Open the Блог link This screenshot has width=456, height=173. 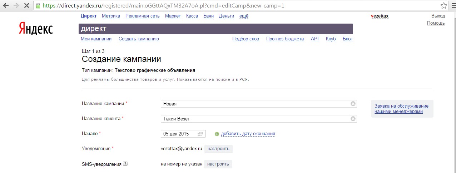[x=348, y=39]
